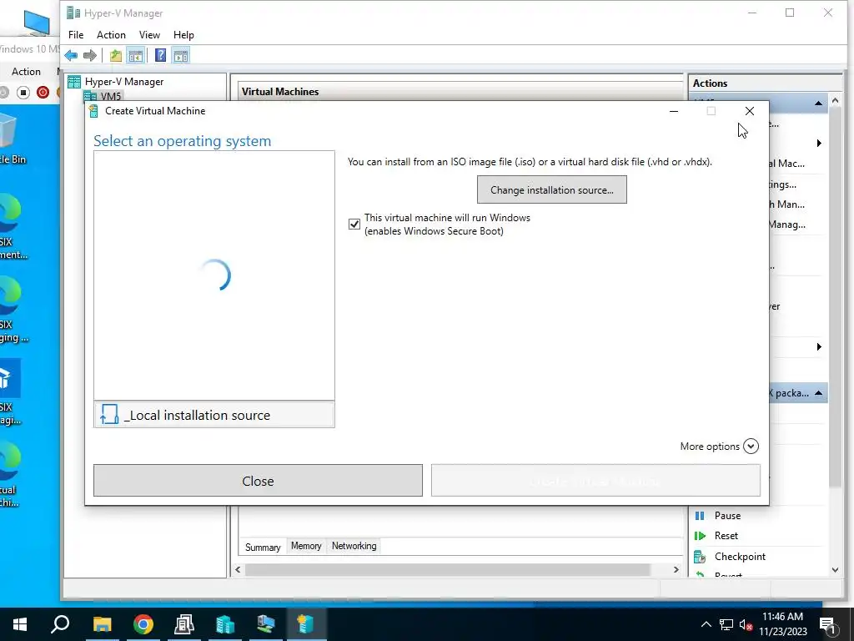Open Help via the blue question mark icon
This screenshot has height=641, width=854.
click(x=160, y=55)
